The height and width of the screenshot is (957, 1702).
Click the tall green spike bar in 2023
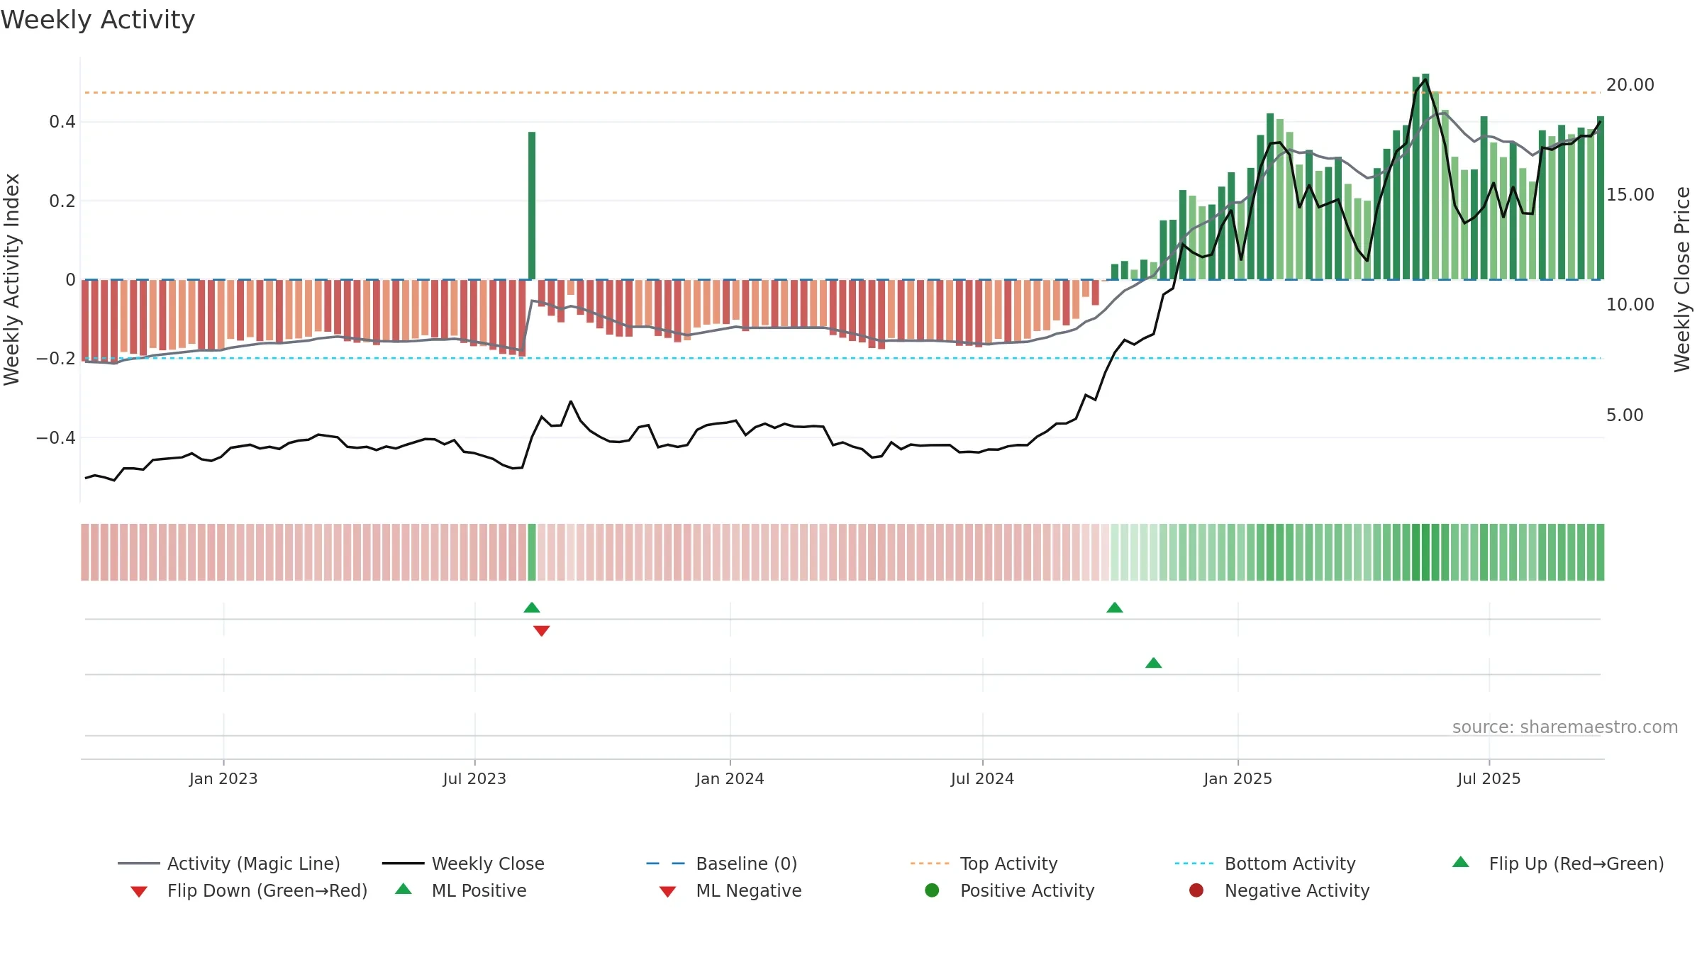(x=532, y=206)
